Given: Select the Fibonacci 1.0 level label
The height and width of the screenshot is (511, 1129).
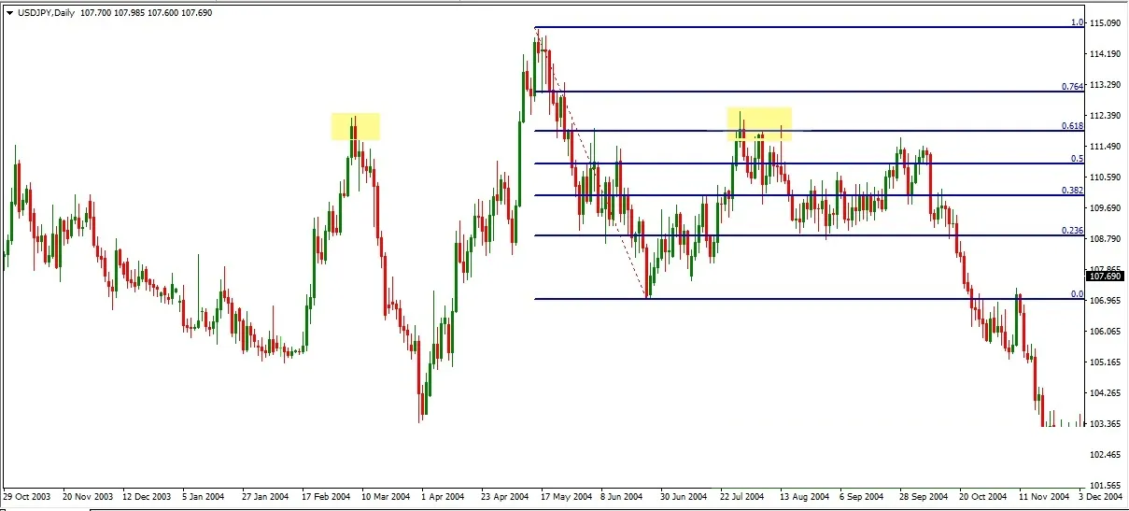Looking at the screenshot, I should click(x=1076, y=22).
